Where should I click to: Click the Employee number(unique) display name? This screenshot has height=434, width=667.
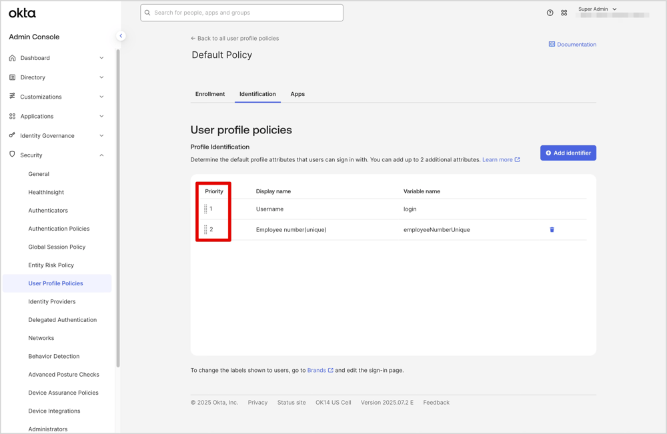click(291, 229)
